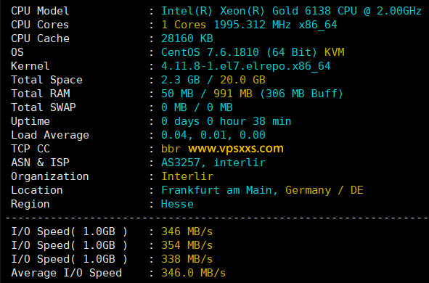Screen dimensions: 429x283
Task: Click the Load Average values
Action: (x=213, y=135)
